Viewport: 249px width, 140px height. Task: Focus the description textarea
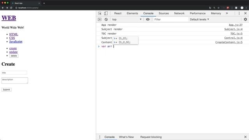coord(15,80)
